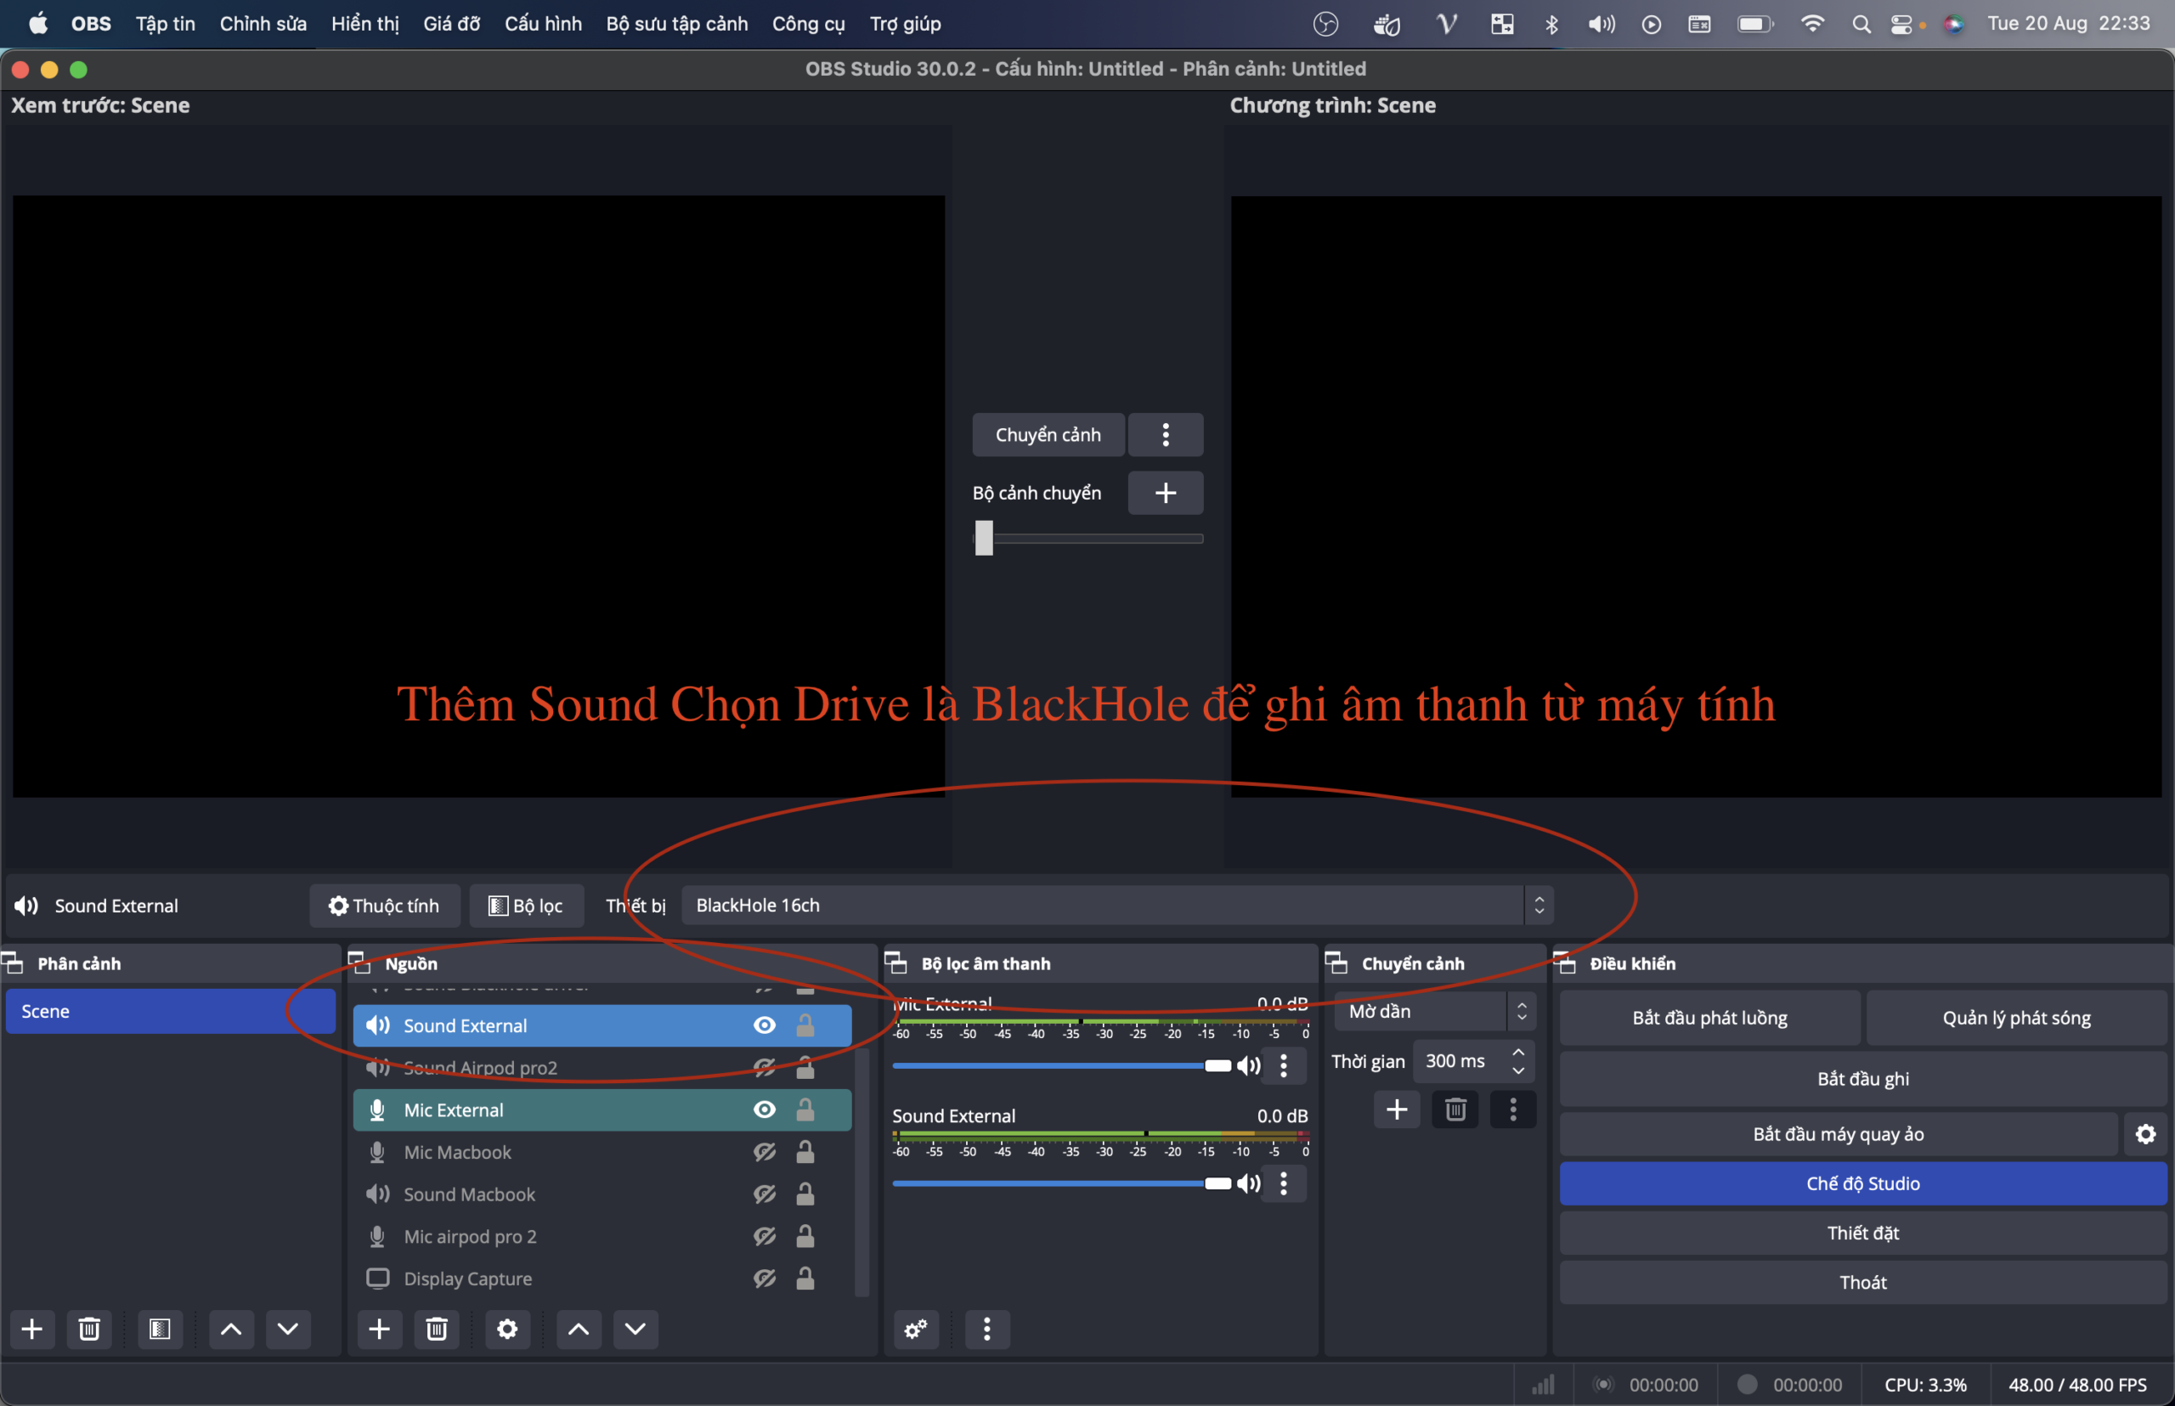The width and height of the screenshot is (2175, 1406).
Task: Open Chỉnh sửa menu
Action: coord(263,24)
